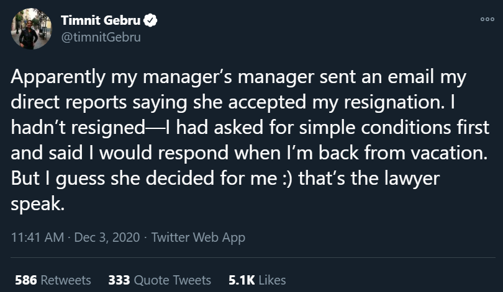The height and width of the screenshot is (292, 503).
Task: Click the '333' quote count number
Action: pos(119,280)
